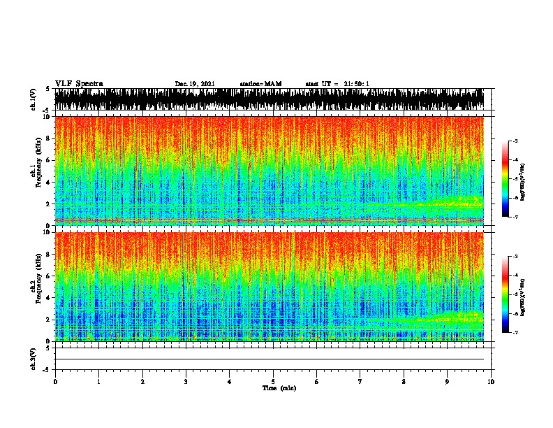Click the "VLF Spectra" title text
This screenshot has height=428, width=553.
coord(79,84)
